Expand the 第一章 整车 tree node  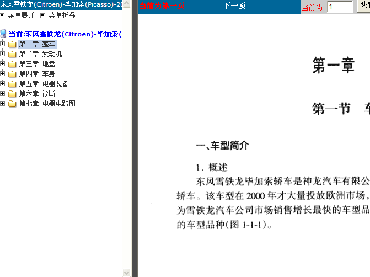point(2,44)
